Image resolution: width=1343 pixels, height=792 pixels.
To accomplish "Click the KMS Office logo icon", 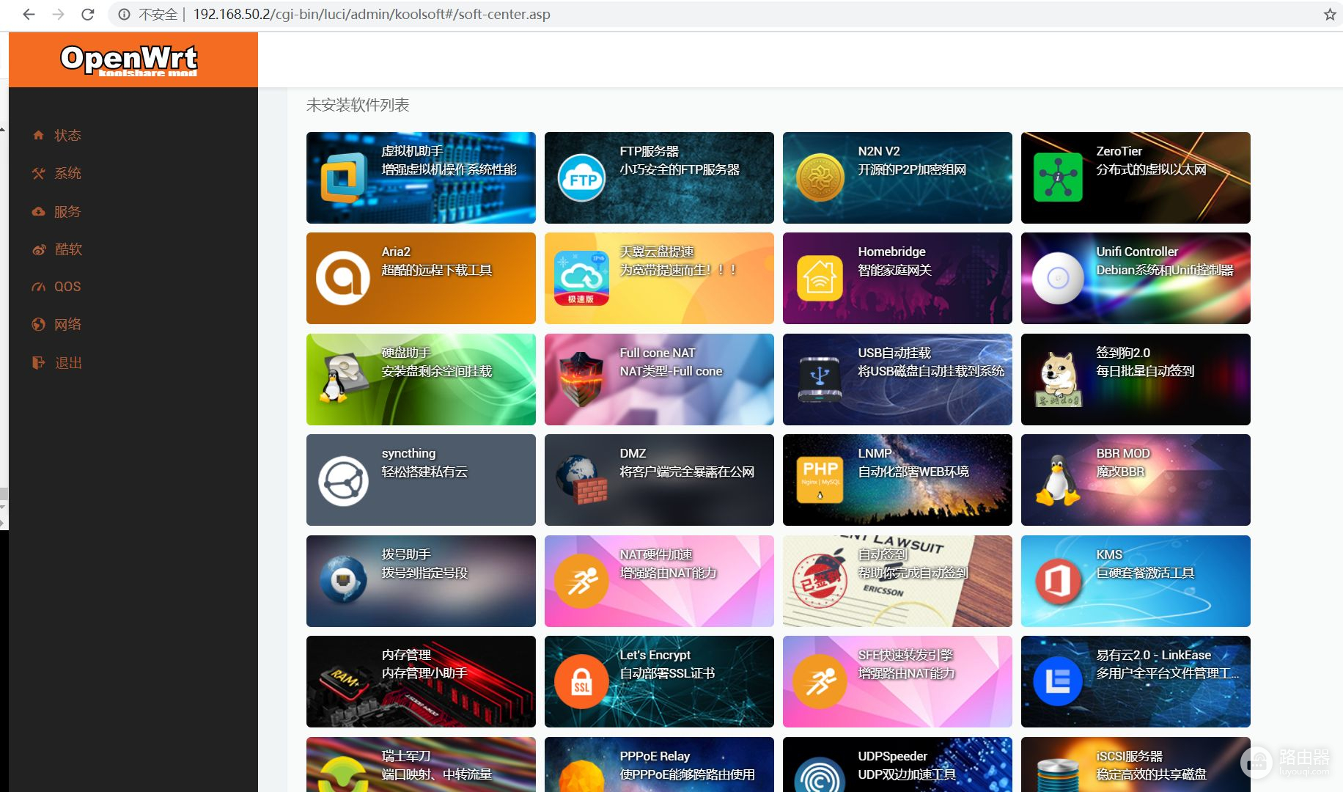I will pyautogui.click(x=1058, y=582).
